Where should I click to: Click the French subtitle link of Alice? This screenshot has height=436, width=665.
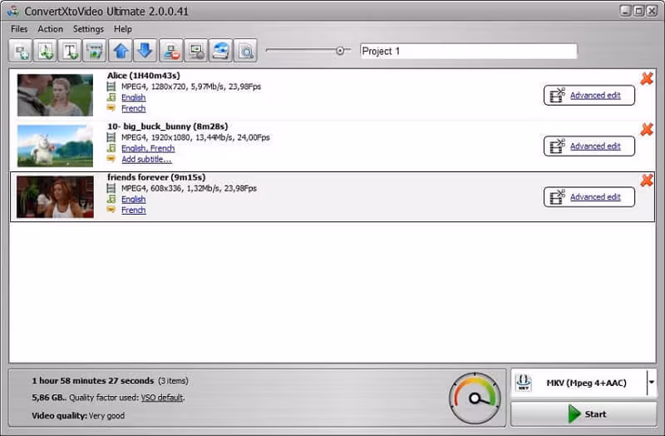pos(133,109)
